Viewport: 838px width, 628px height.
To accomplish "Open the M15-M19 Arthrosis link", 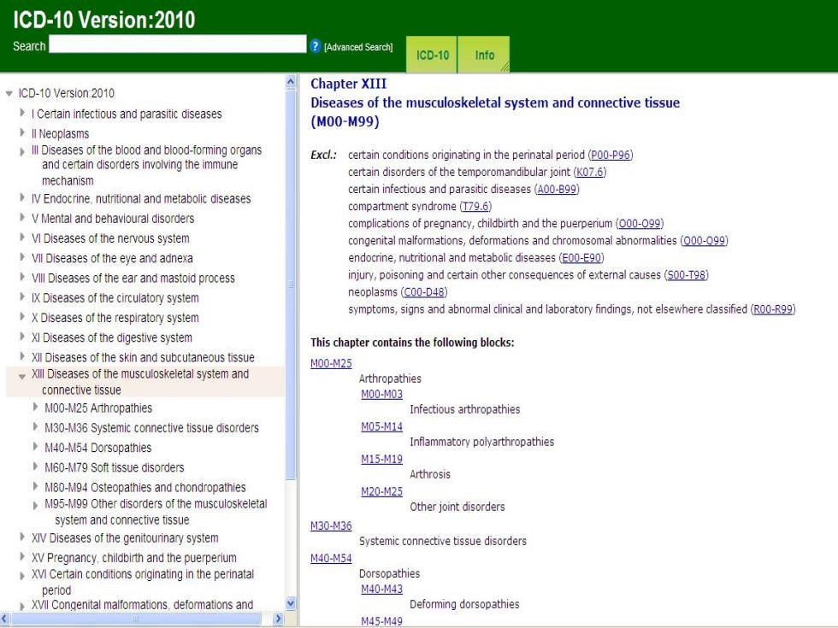I will (x=381, y=460).
